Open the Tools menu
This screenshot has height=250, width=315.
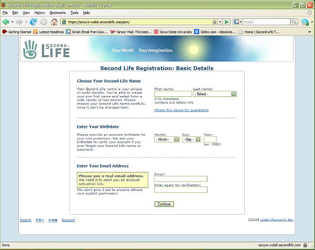pyautogui.click(x=74, y=13)
